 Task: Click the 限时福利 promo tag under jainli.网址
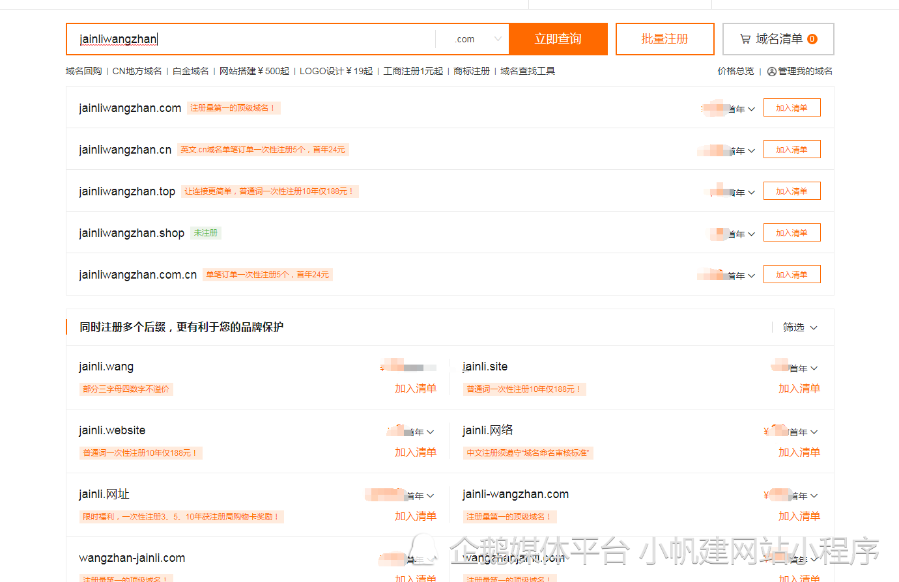(181, 517)
